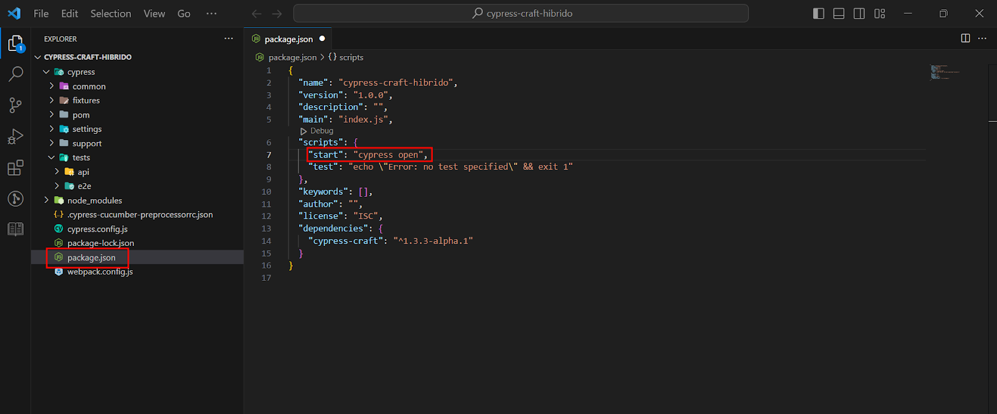997x414 pixels.
Task: Click package.json in the breadcrumb
Action: [292, 57]
